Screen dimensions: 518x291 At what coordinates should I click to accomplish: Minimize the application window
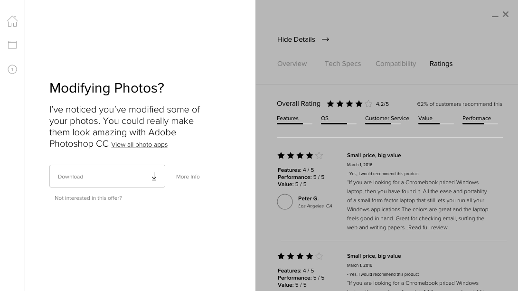pos(495,16)
